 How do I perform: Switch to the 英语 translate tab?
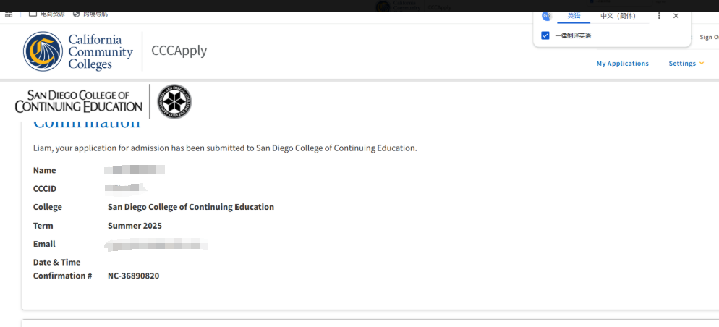pos(574,16)
